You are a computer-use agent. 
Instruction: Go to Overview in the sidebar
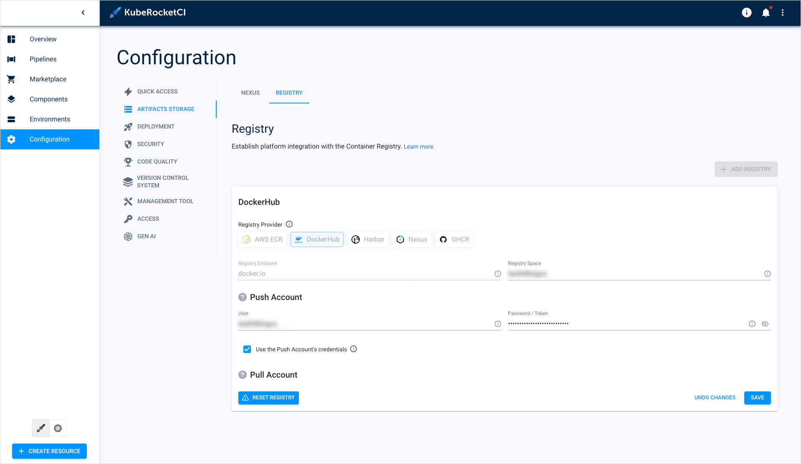pyautogui.click(x=50, y=39)
